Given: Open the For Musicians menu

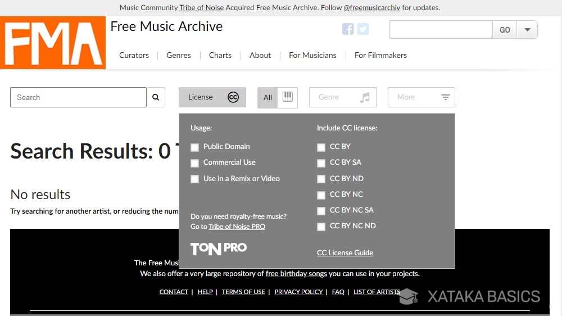Looking at the screenshot, I should point(312,55).
